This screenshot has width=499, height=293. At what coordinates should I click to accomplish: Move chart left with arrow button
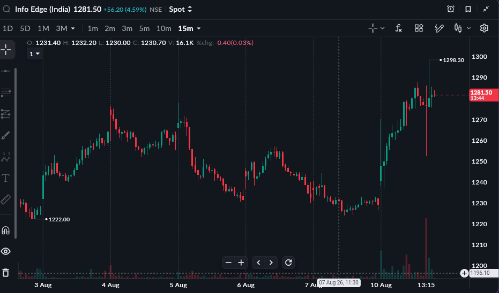click(x=258, y=263)
